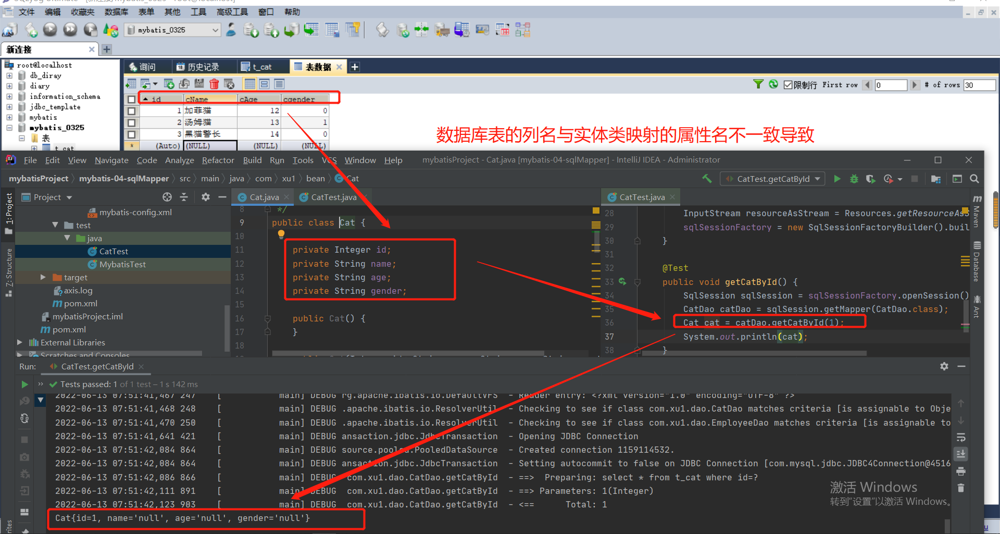Click previous page arrow beside First row field

pos(867,85)
